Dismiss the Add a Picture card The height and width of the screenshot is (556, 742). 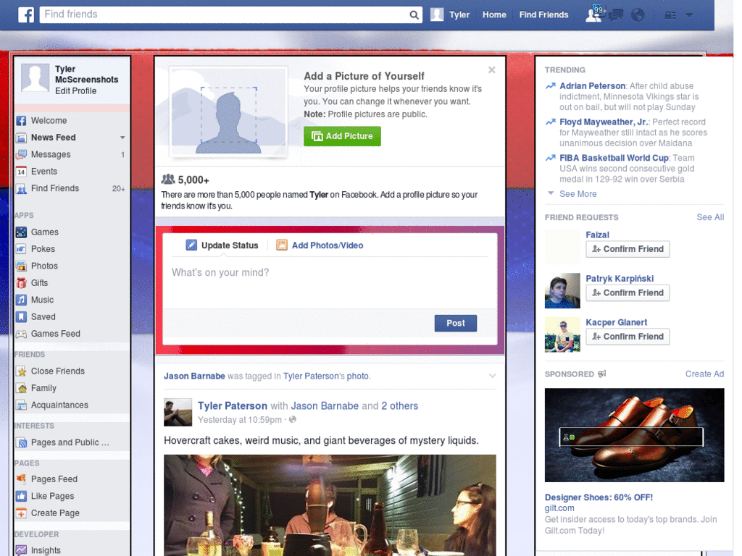(492, 70)
